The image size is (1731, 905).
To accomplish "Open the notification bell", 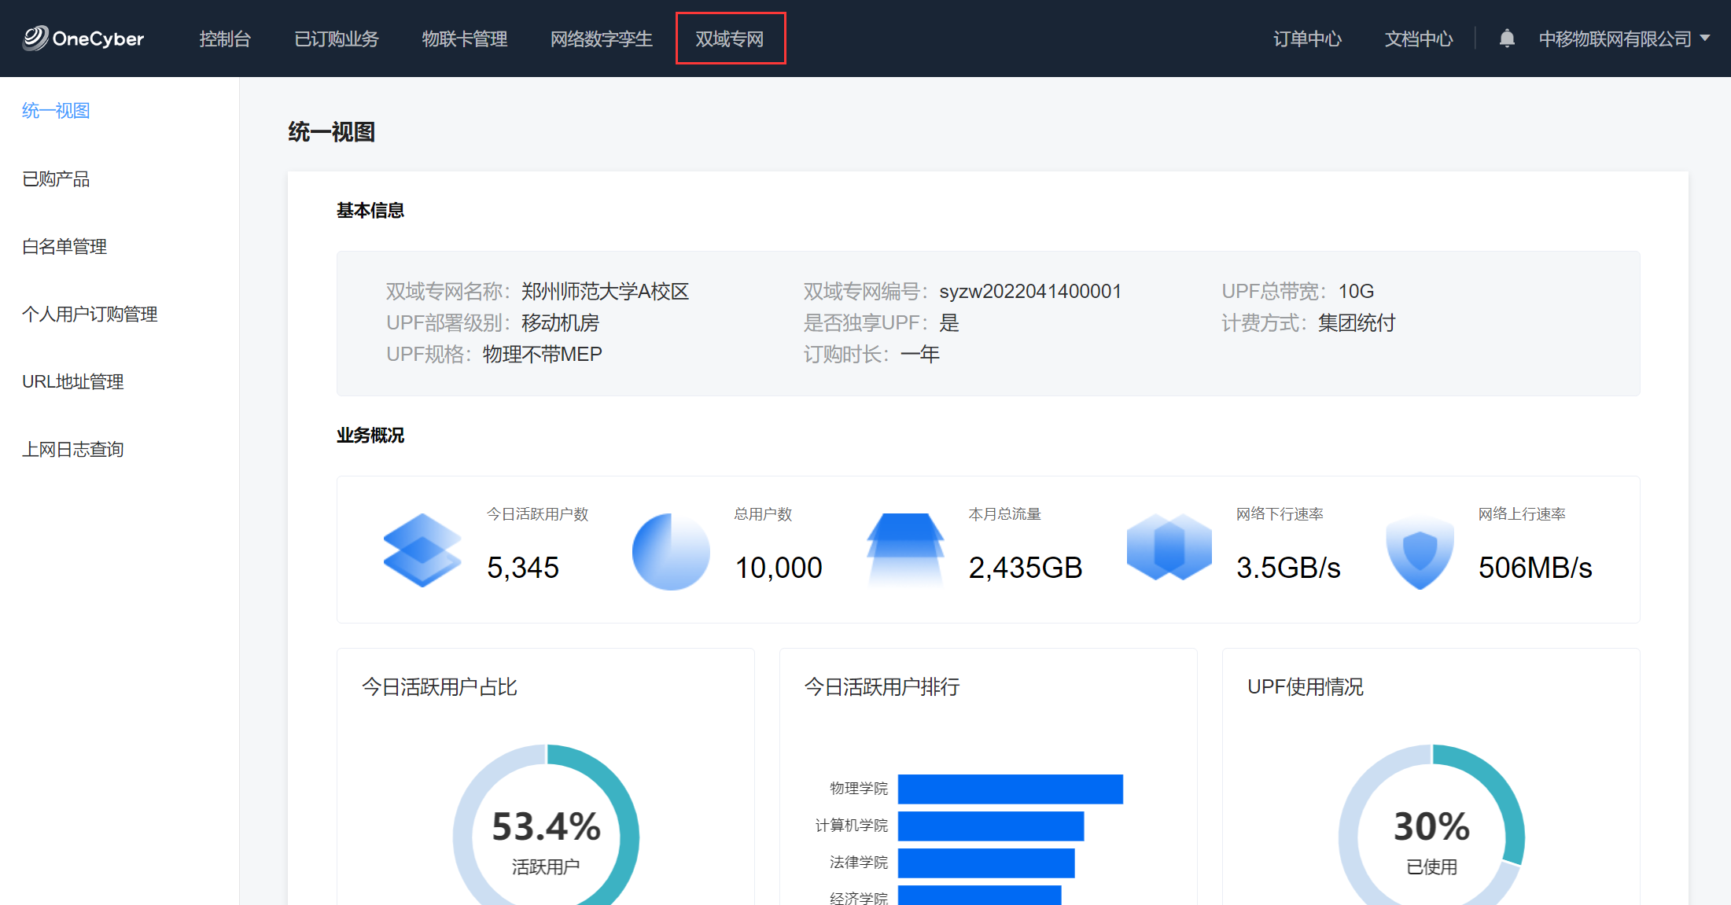I will pyautogui.click(x=1506, y=39).
